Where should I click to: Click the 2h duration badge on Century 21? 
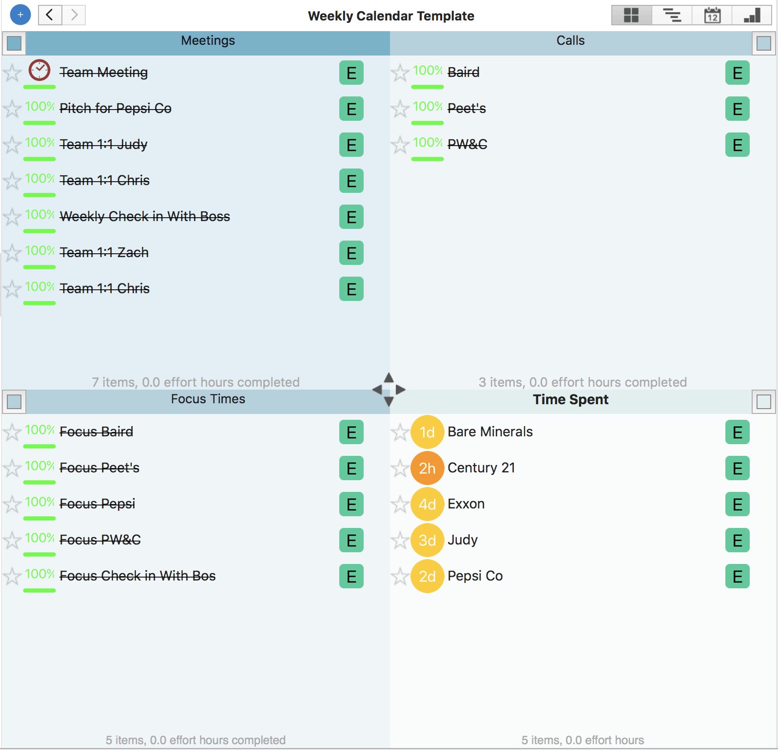tap(428, 468)
